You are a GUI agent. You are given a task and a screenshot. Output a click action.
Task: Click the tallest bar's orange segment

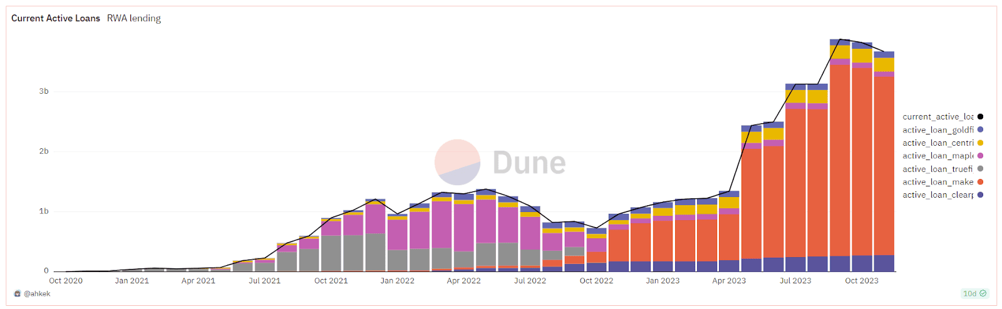[840, 160]
